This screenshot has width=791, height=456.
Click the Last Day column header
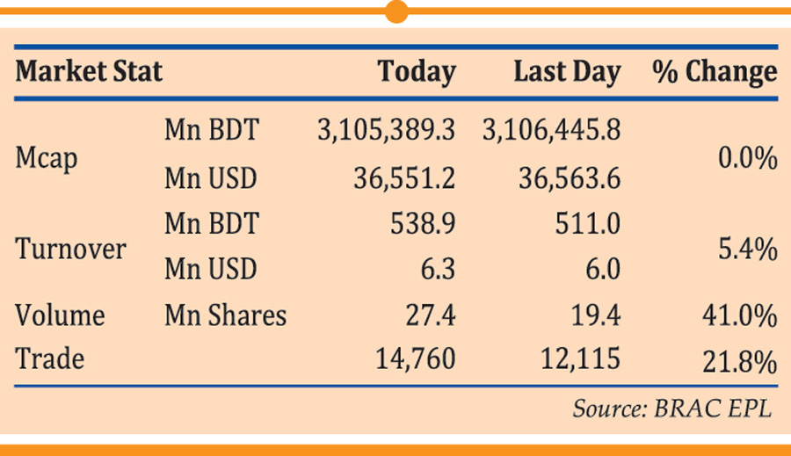(567, 72)
